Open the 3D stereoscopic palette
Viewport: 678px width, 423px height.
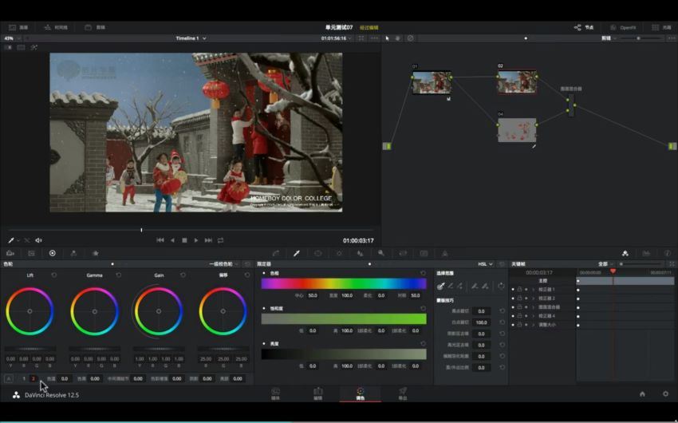pos(424,254)
